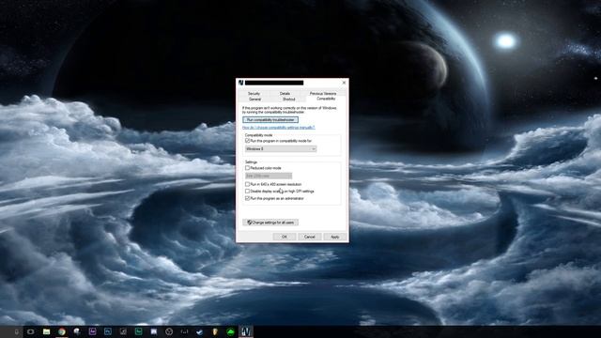Open the small dotted text icon on taskbar
Screen dimensions: 601x338
(184, 331)
